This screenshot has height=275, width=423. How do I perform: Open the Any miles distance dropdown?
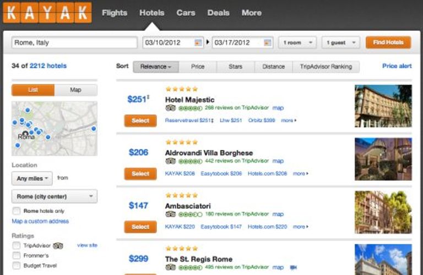click(x=32, y=179)
